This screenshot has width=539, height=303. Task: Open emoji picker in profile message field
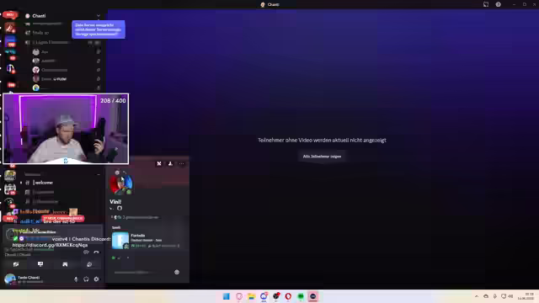click(177, 272)
